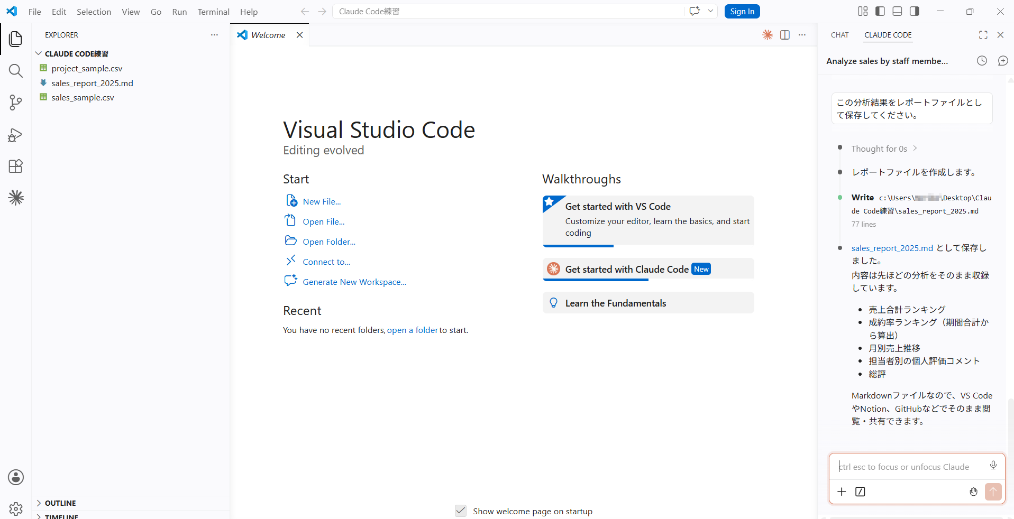This screenshot has height=519, width=1014.
Task: Open Claude Code session history clock
Action: coord(982,61)
